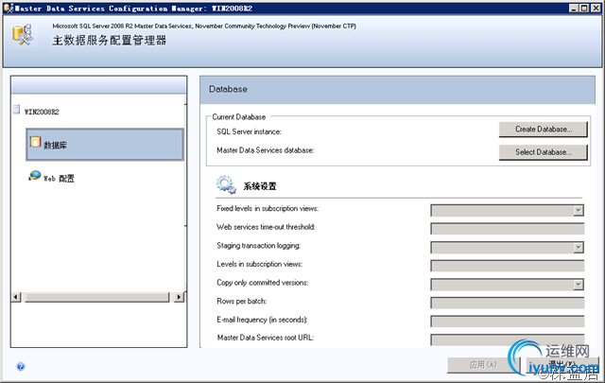Open Staging transaction logging dropdown
Screen dimensions: 605x383
(x=578, y=248)
